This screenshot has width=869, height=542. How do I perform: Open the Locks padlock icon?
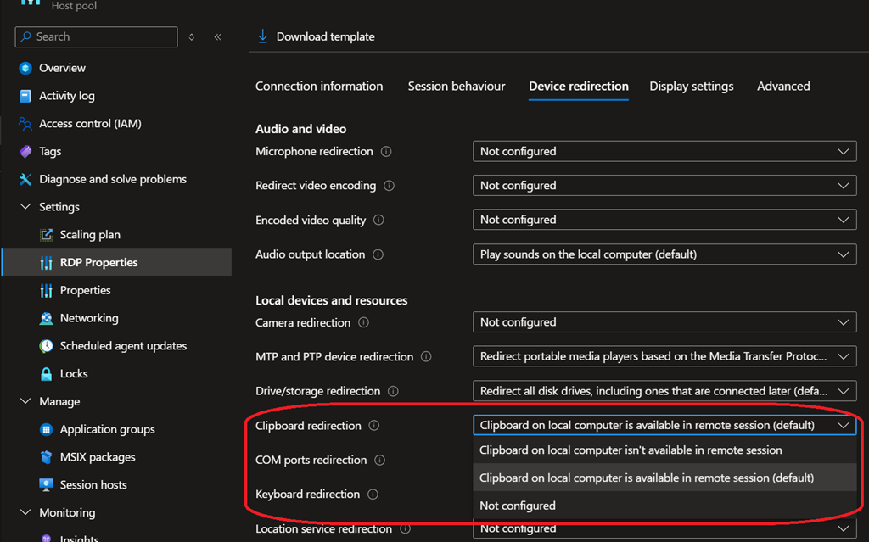47,374
